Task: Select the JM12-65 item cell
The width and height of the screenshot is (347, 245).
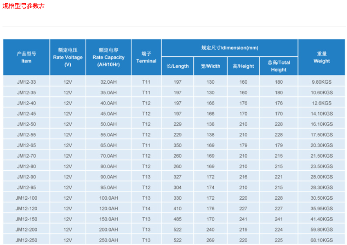Action: tap(26, 145)
